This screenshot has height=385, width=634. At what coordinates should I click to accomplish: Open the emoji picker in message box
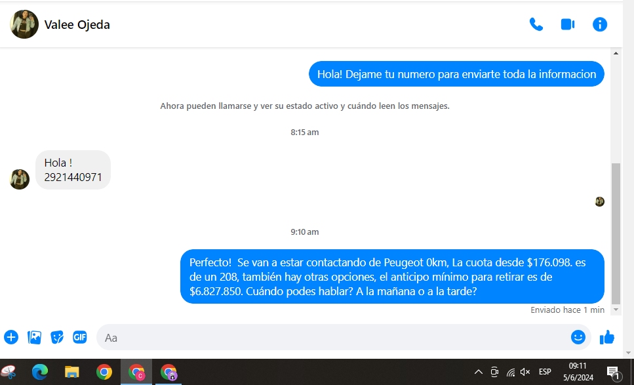pos(578,337)
